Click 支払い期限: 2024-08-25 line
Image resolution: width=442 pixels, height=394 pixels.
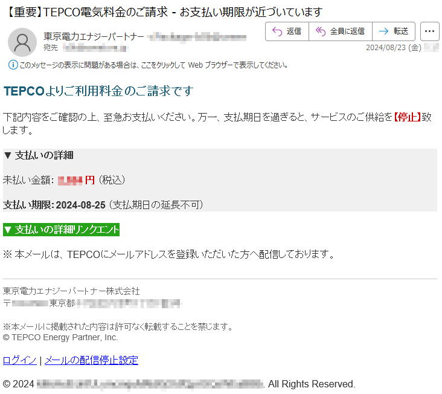point(103,205)
